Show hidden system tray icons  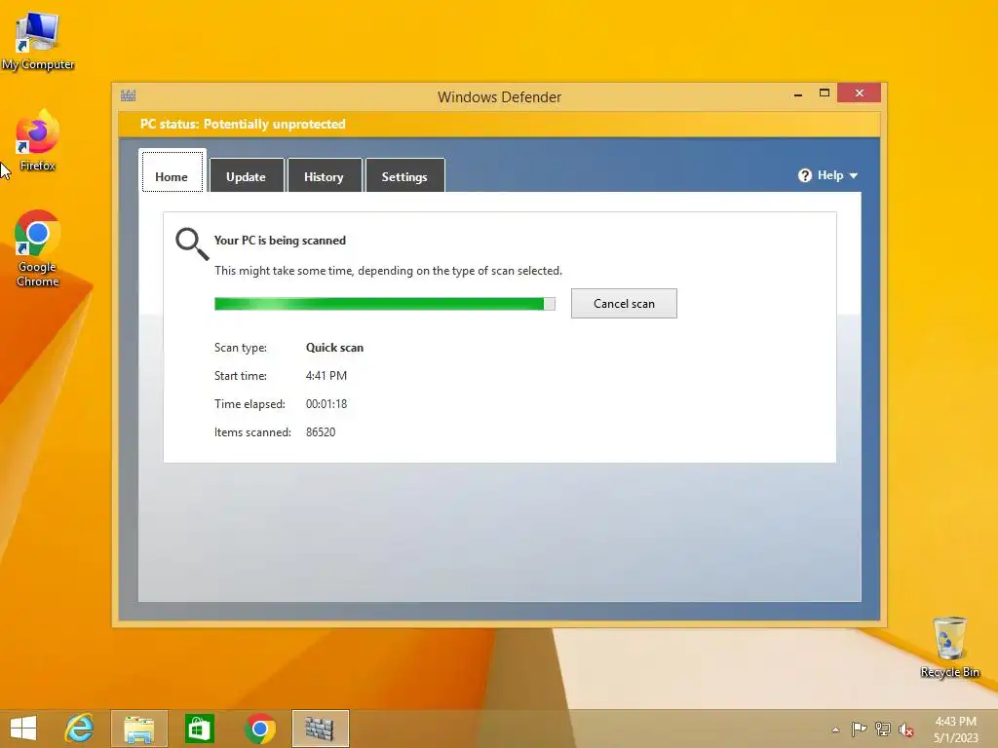click(835, 729)
